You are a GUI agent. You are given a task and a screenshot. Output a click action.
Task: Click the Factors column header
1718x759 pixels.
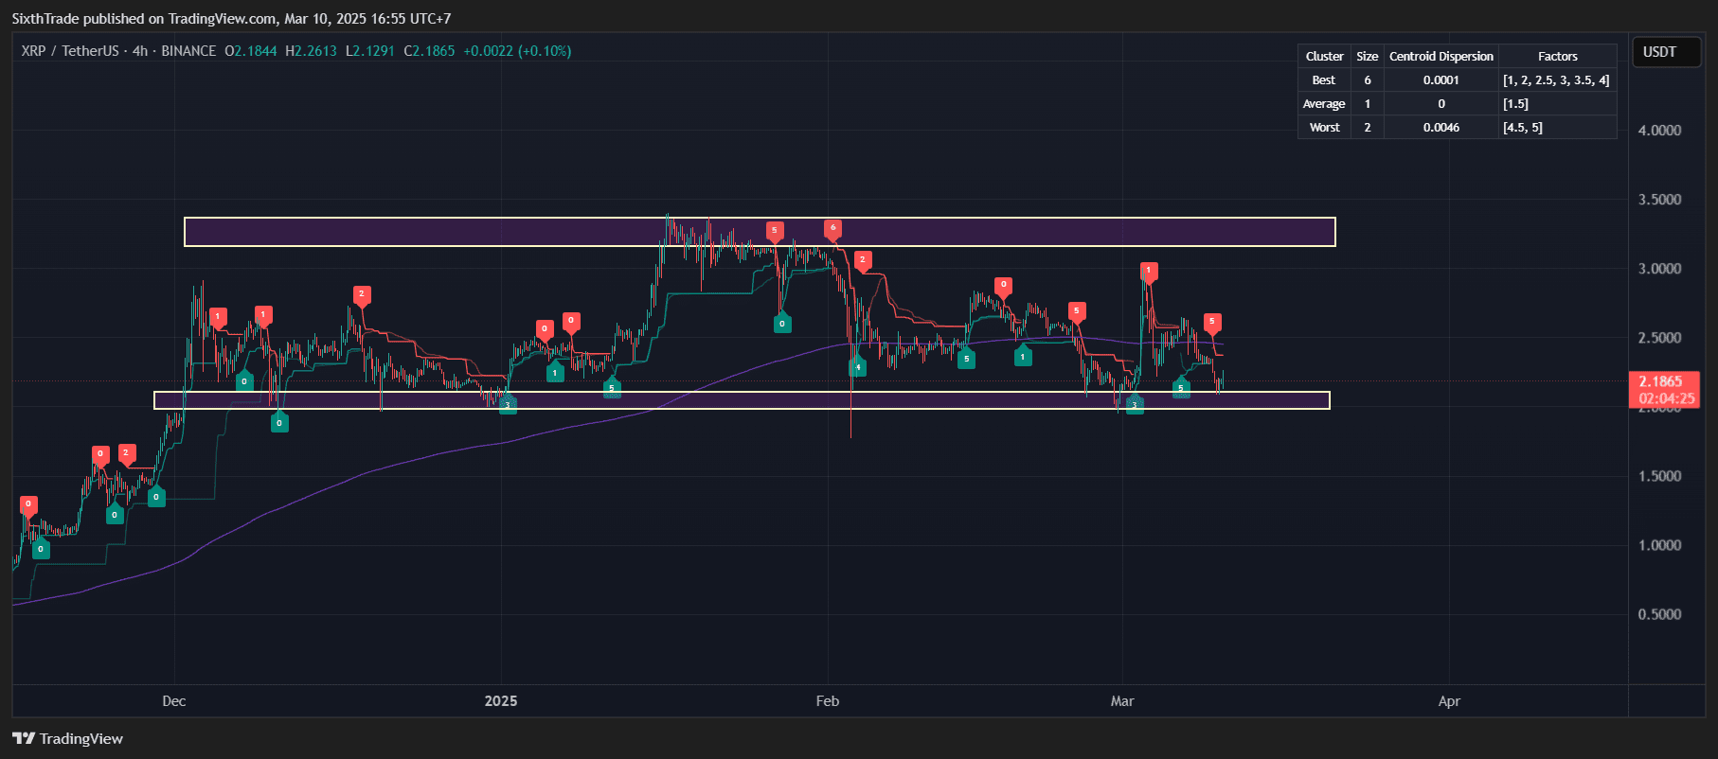point(1557,57)
